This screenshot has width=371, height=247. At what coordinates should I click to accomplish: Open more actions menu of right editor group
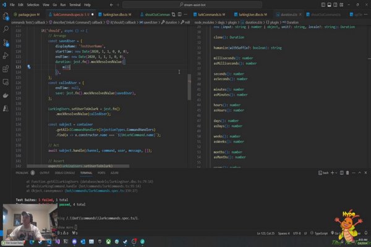[x=366, y=14]
